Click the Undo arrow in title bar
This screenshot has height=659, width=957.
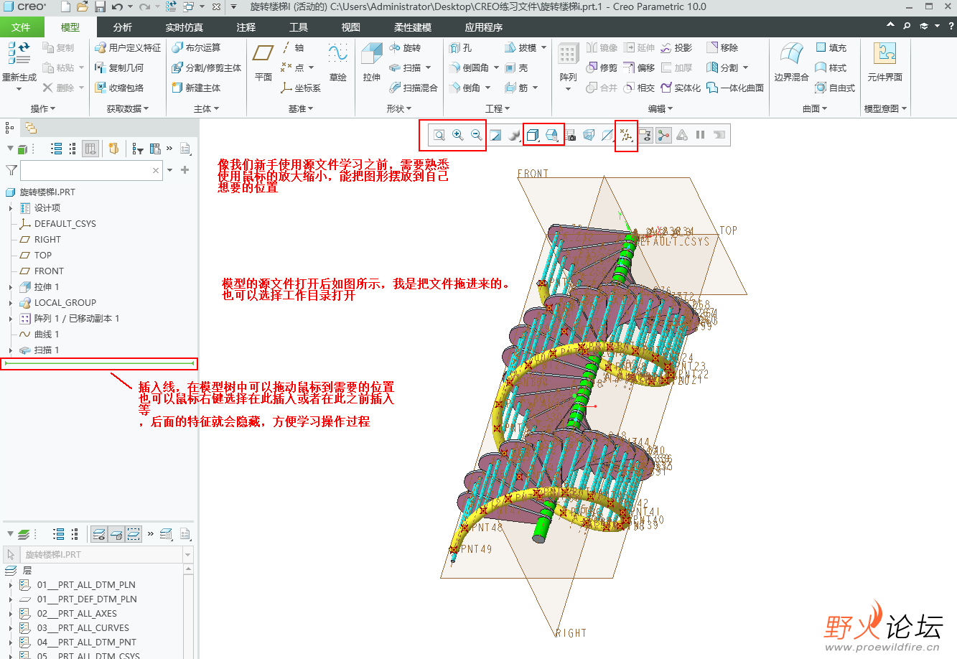click(x=117, y=6)
